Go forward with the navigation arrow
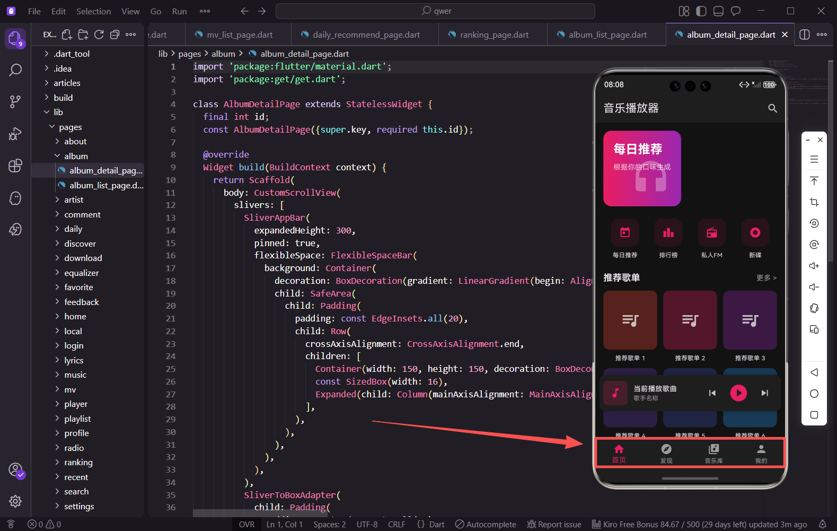The image size is (837, 531). click(262, 11)
